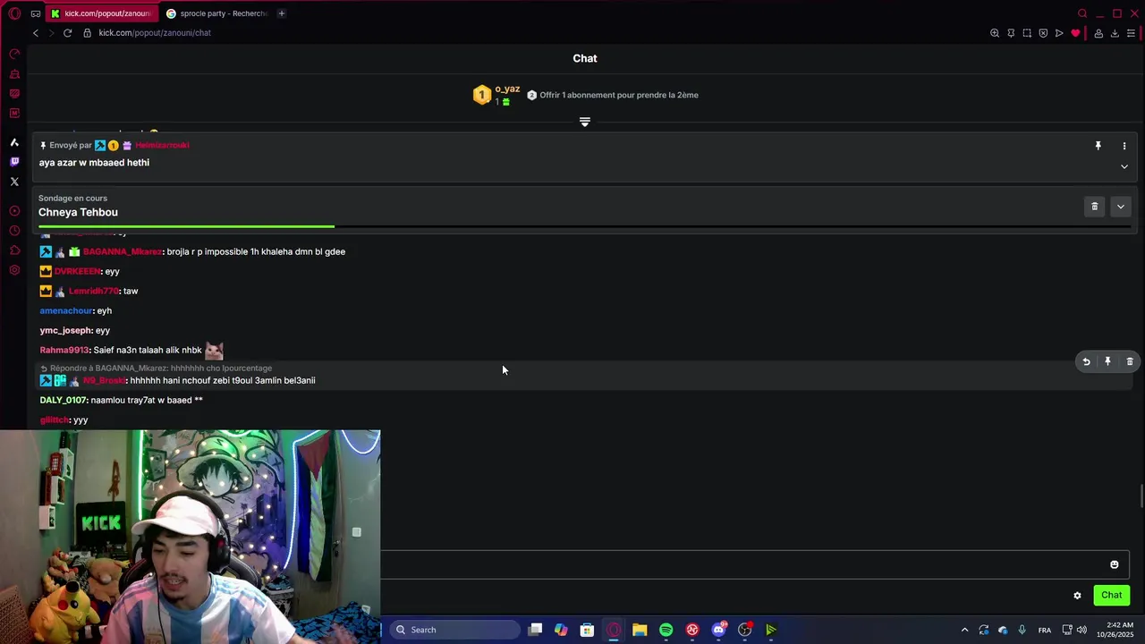The height and width of the screenshot is (644, 1145).
Task: Open the Aria AI sidebar icon
Action: coord(14,142)
